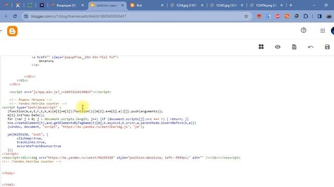Toggle the browser side panel

click(319, 16)
